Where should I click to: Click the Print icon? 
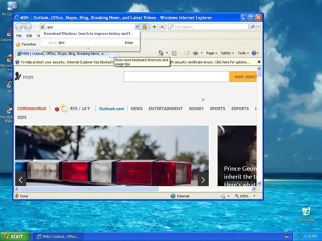click(196, 53)
